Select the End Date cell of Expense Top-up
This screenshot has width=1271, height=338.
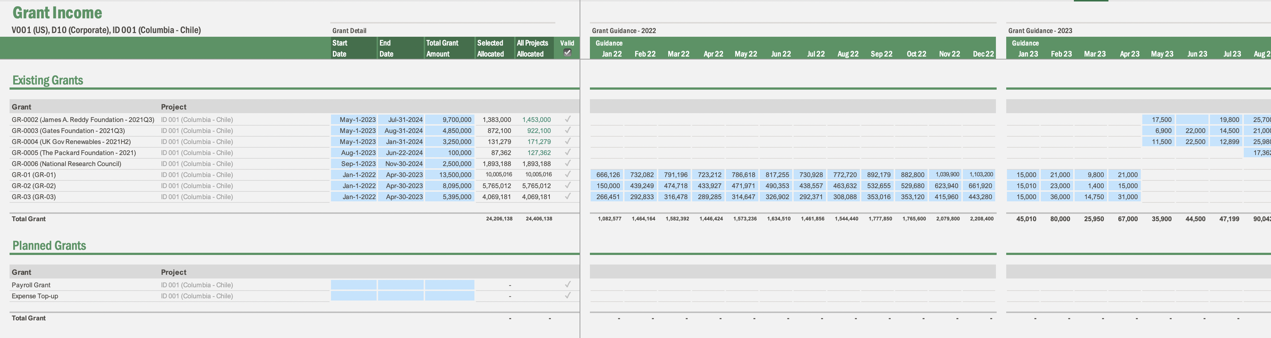pyautogui.click(x=400, y=296)
